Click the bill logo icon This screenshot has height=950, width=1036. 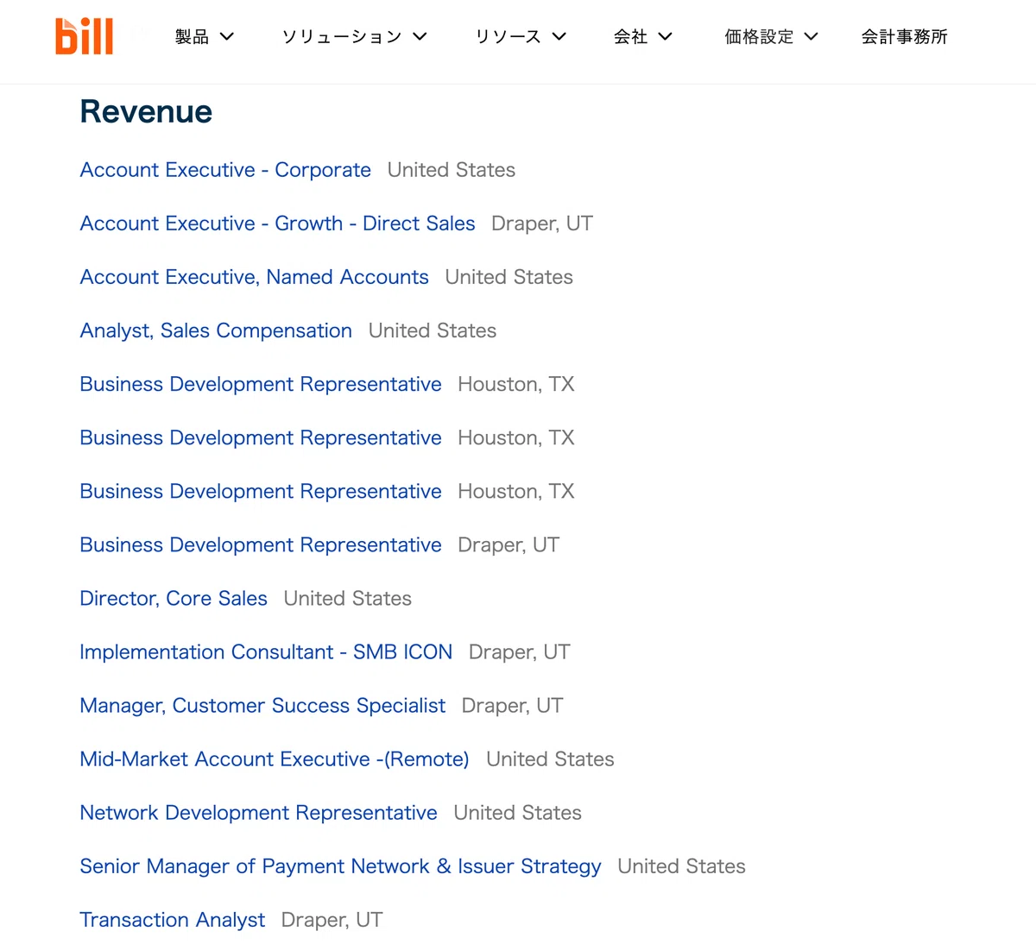(85, 36)
